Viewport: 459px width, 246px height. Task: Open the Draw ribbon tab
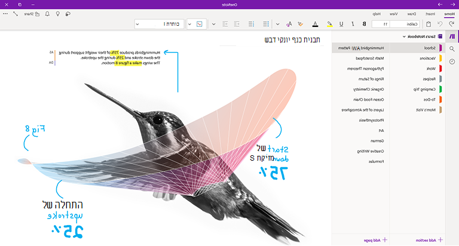[412, 14]
